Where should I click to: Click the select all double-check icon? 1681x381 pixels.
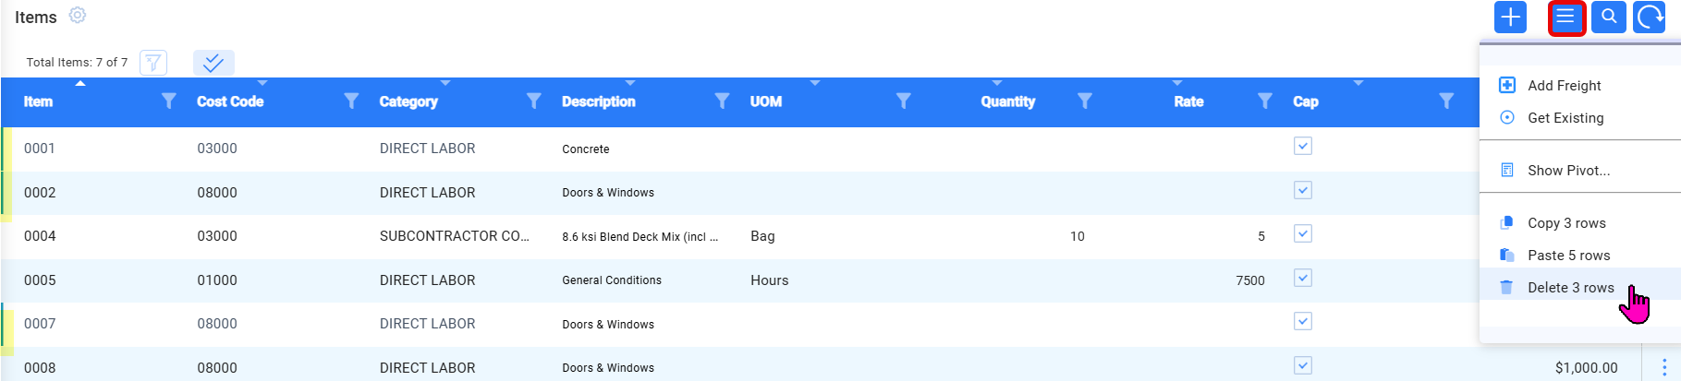coord(213,63)
